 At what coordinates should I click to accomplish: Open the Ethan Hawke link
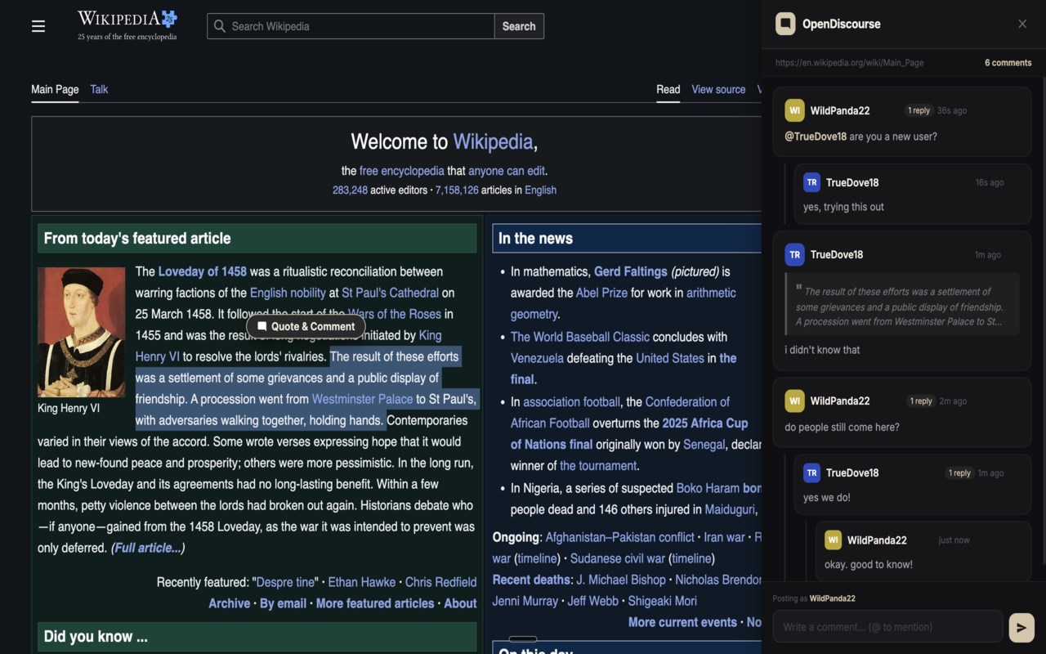(361, 582)
